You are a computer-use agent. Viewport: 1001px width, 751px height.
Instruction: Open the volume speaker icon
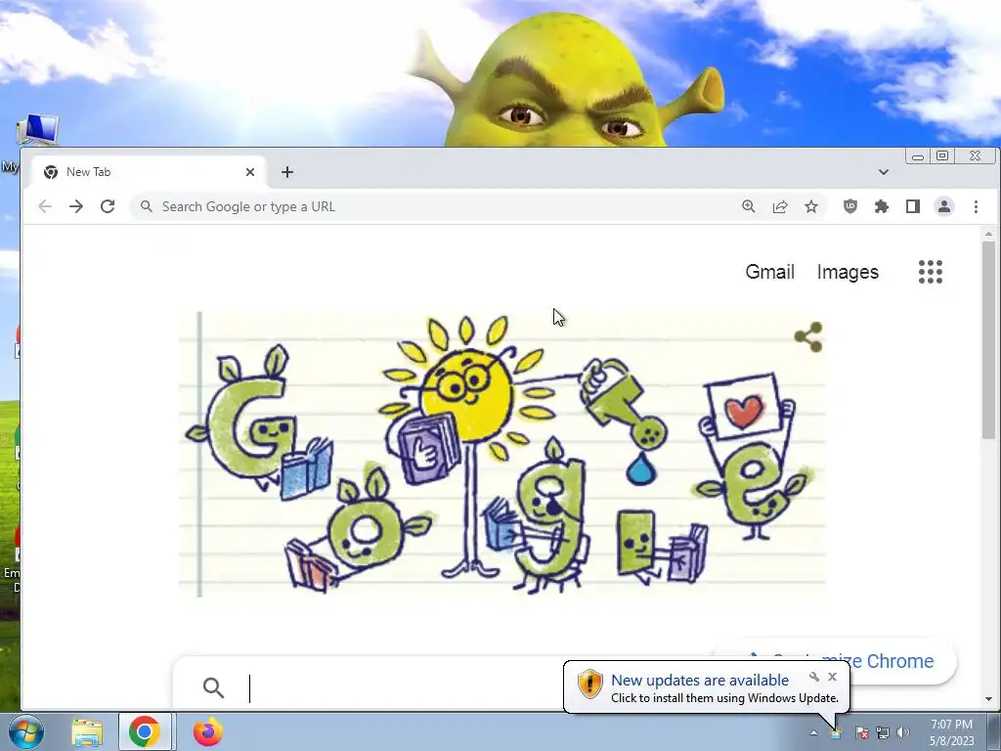coord(902,732)
